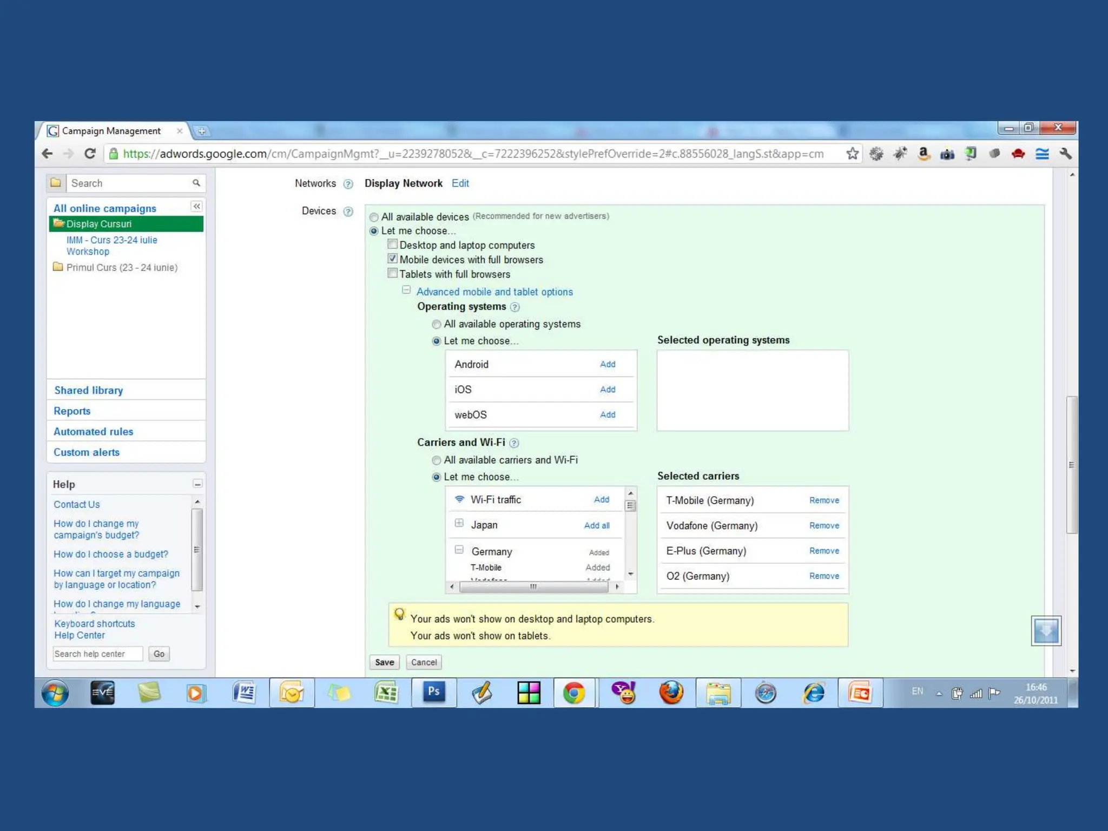Remove Vodafone (Germany) from selected carriers
1108x831 pixels.
(823, 526)
